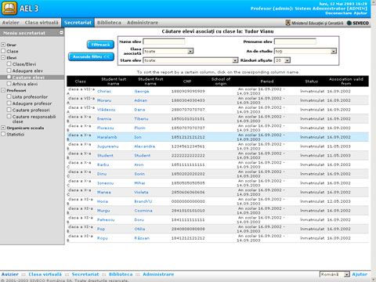Open the Clasa asociata dropdown
The height and width of the screenshot is (282, 376).
click(x=190, y=51)
